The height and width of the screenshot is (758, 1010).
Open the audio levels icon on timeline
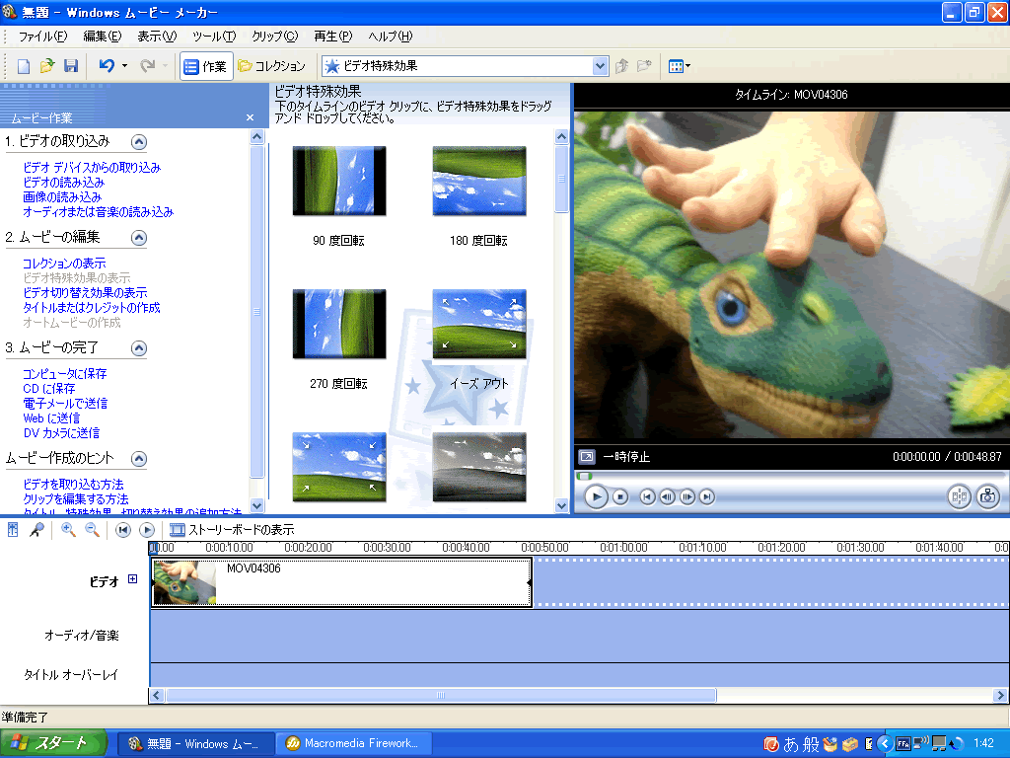pyautogui.click(x=13, y=530)
